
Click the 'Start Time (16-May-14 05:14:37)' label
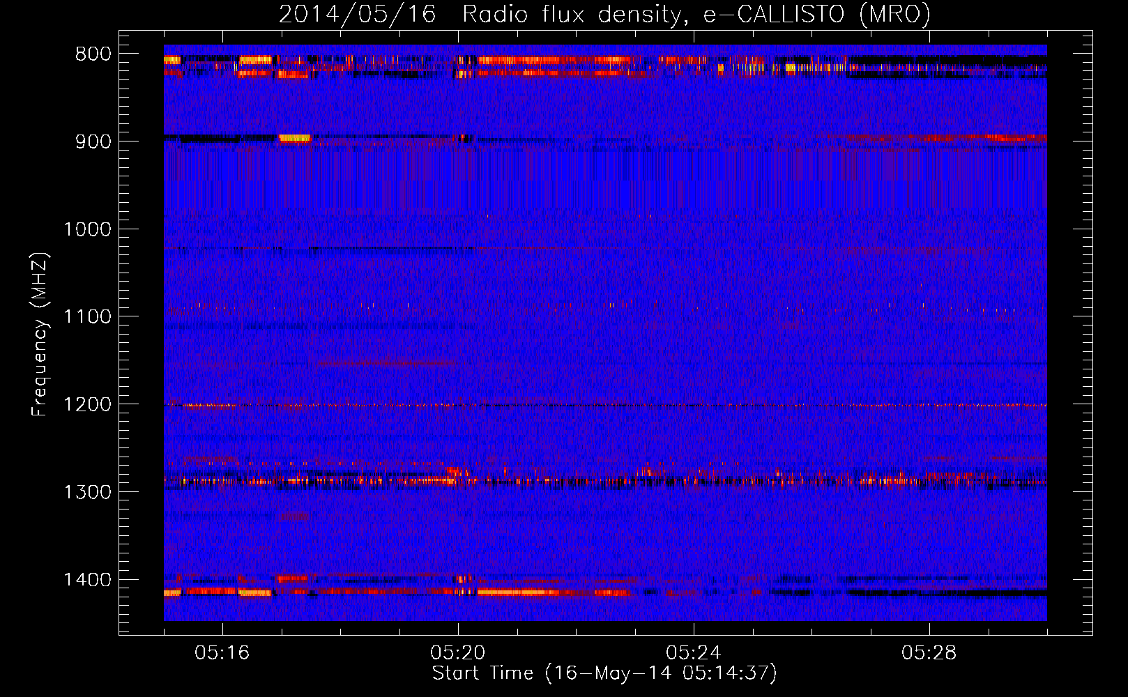coord(604,673)
